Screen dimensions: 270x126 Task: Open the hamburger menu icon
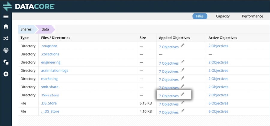pos(6,16)
